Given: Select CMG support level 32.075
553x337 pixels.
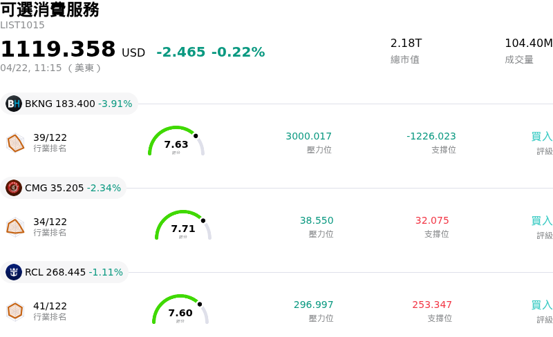Looking at the screenshot, I should [432, 221].
